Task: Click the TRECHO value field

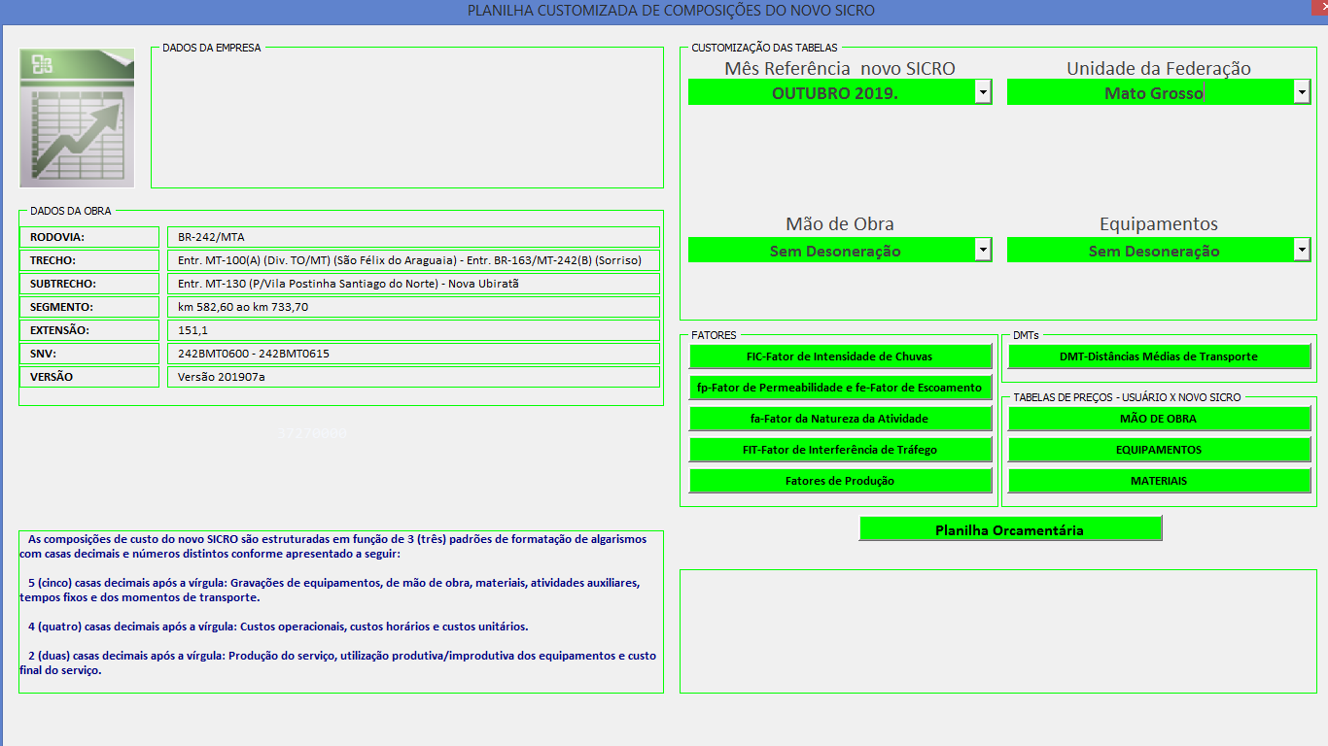Action: pyautogui.click(x=413, y=260)
